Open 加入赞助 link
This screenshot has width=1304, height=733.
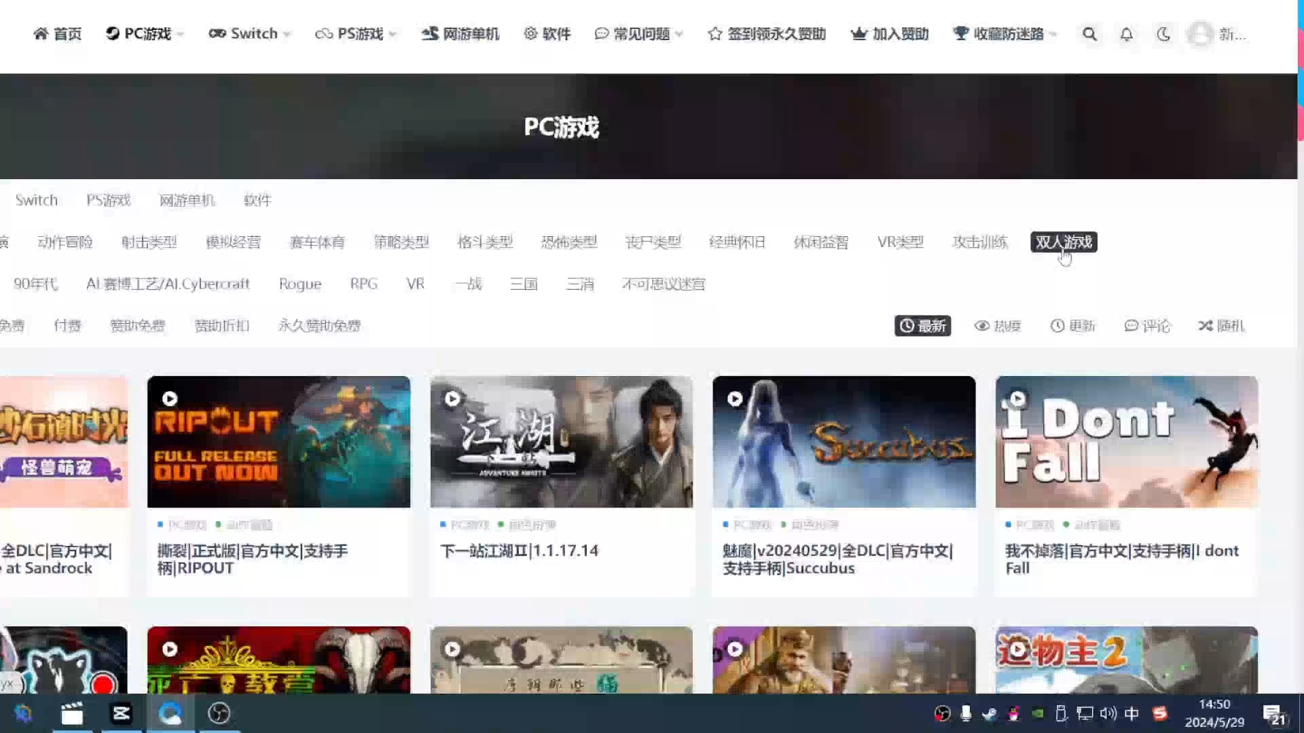(x=890, y=34)
